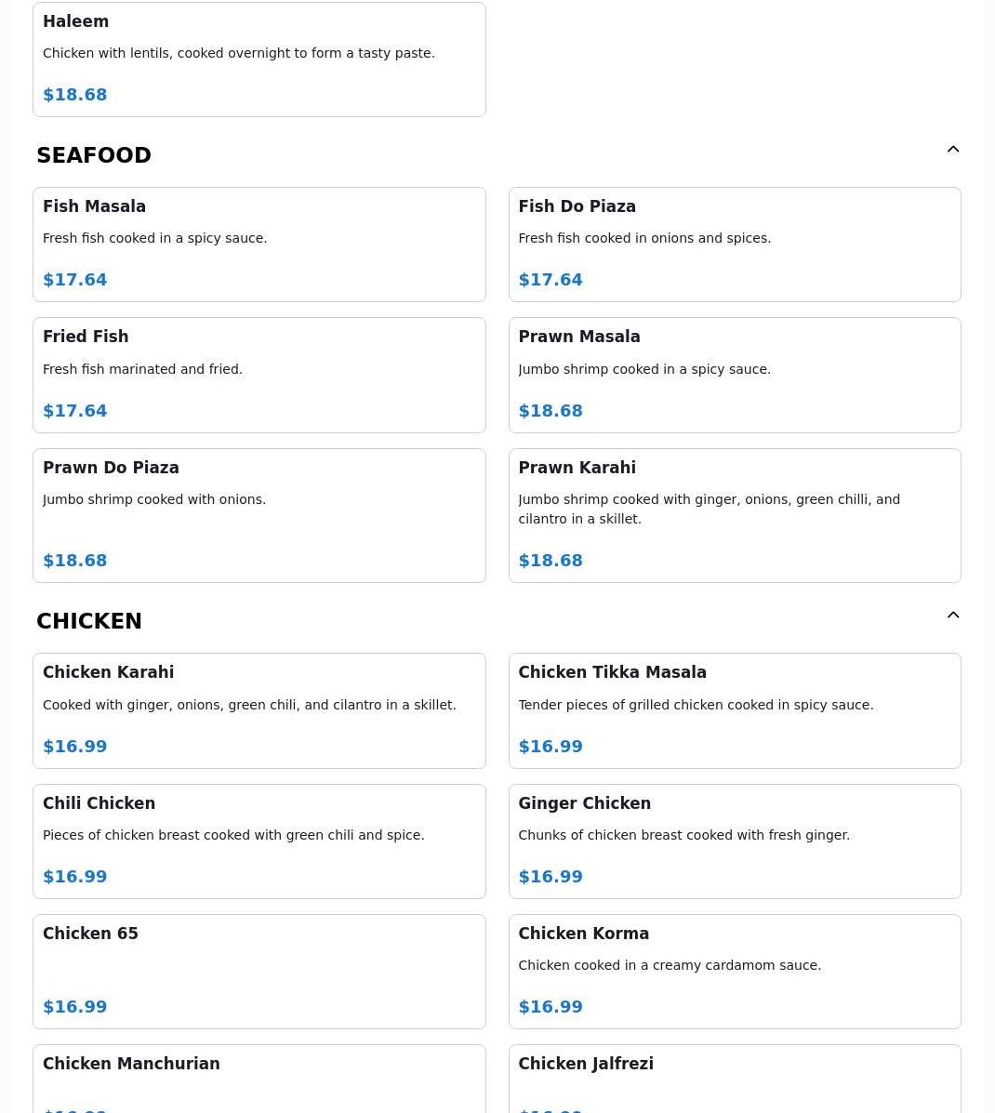Pick the Prawn Karahi dish

pyautogui.click(x=734, y=515)
